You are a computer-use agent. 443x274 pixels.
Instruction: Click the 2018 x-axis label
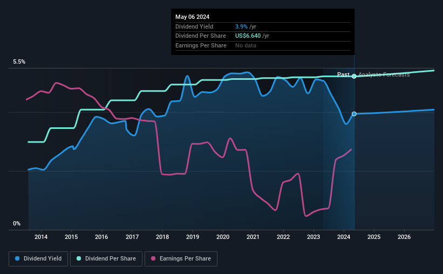click(x=162, y=237)
